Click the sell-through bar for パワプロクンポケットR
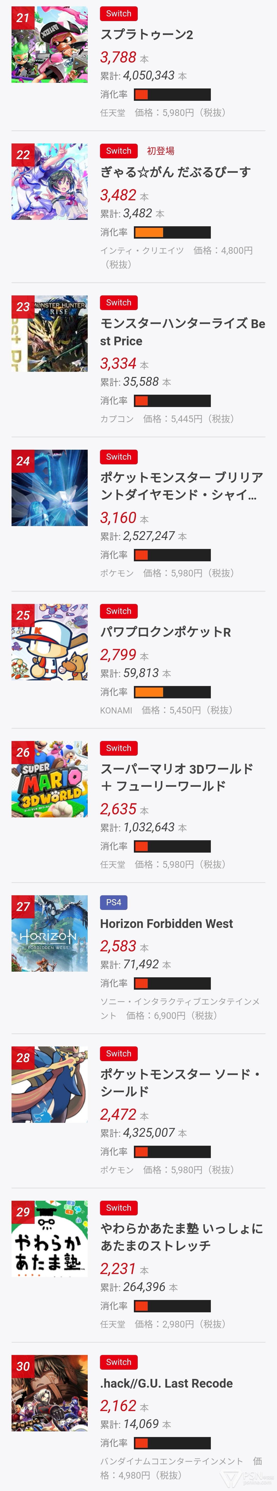Viewport: 277px width, 1491px height. click(x=172, y=692)
